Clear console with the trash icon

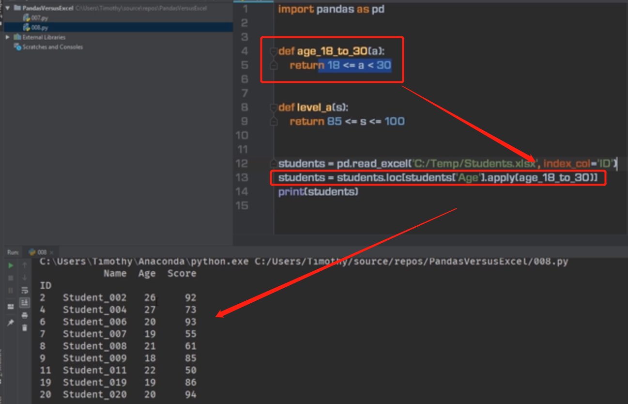[x=25, y=328]
